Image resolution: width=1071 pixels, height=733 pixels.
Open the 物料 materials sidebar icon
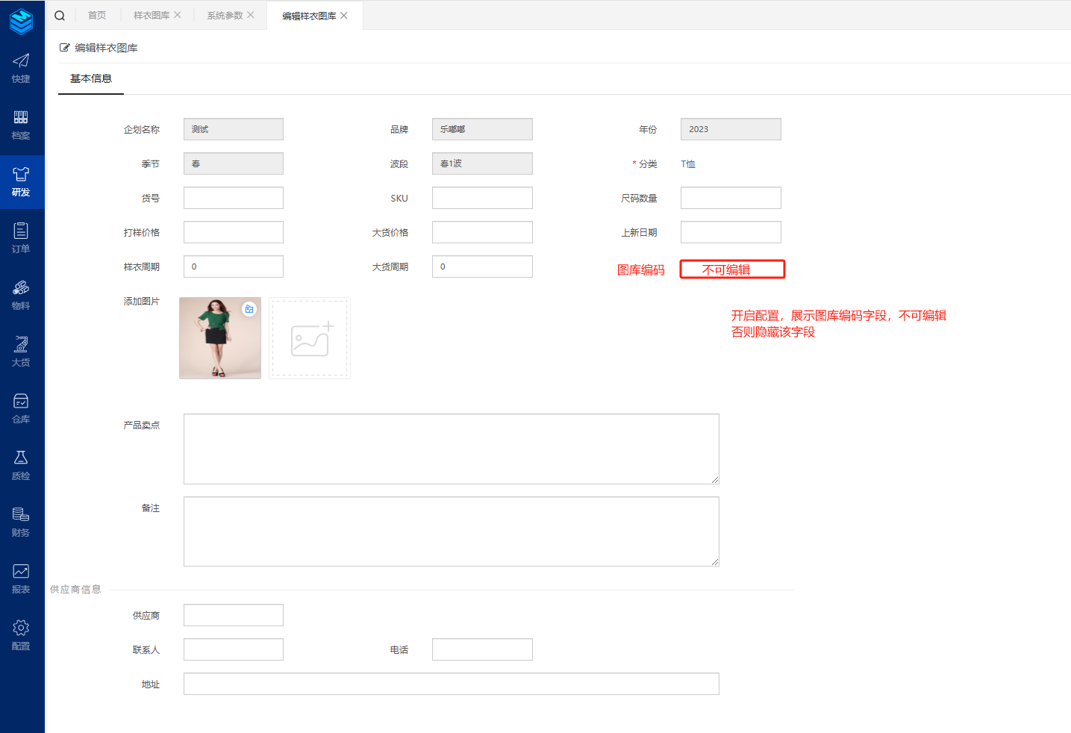tap(21, 294)
